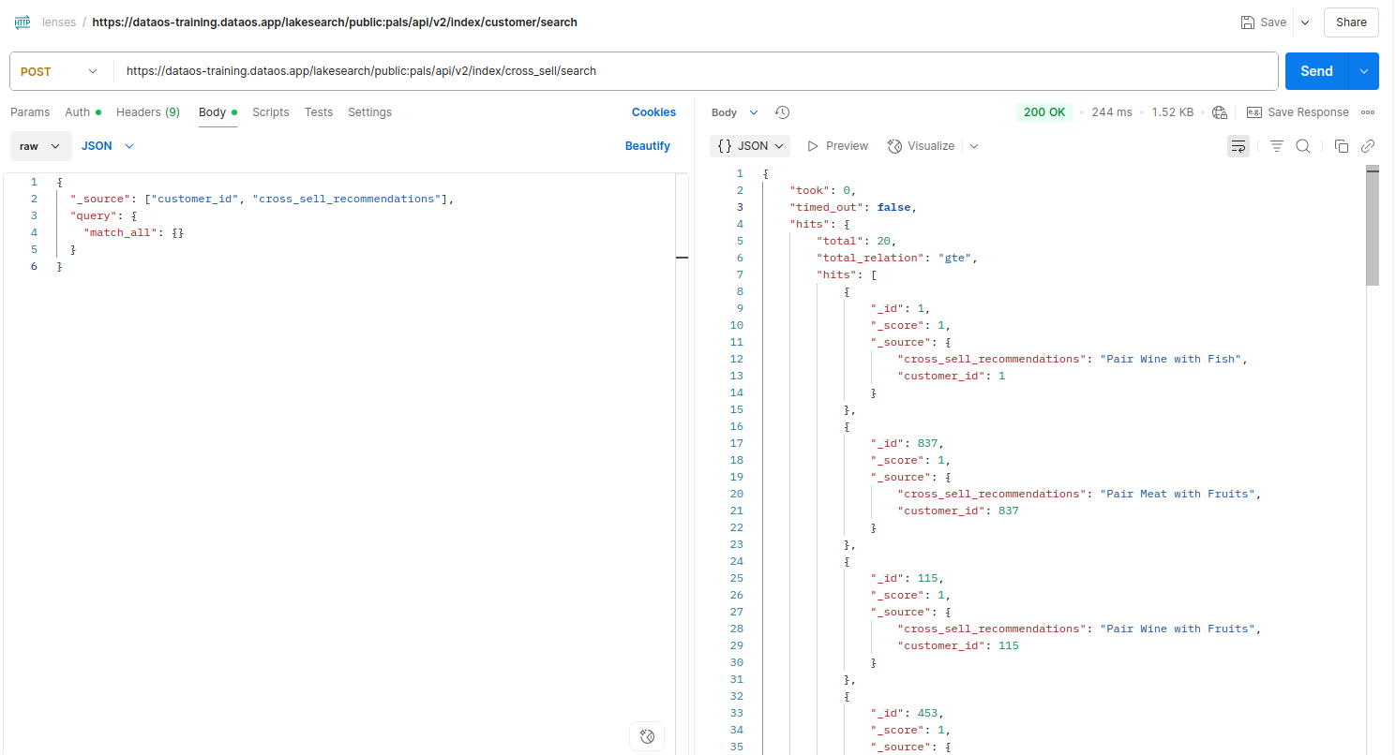Open the network info globe-lock icon
Viewport: 1396px width, 755px height.
pyautogui.click(x=1220, y=112)
